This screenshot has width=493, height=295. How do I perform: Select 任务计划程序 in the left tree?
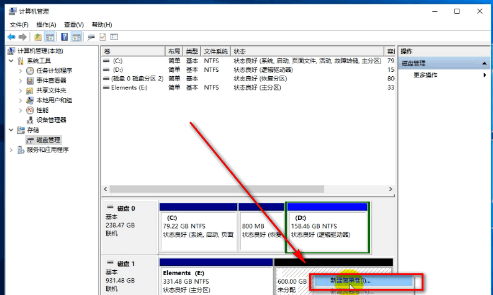click(54, 71)
